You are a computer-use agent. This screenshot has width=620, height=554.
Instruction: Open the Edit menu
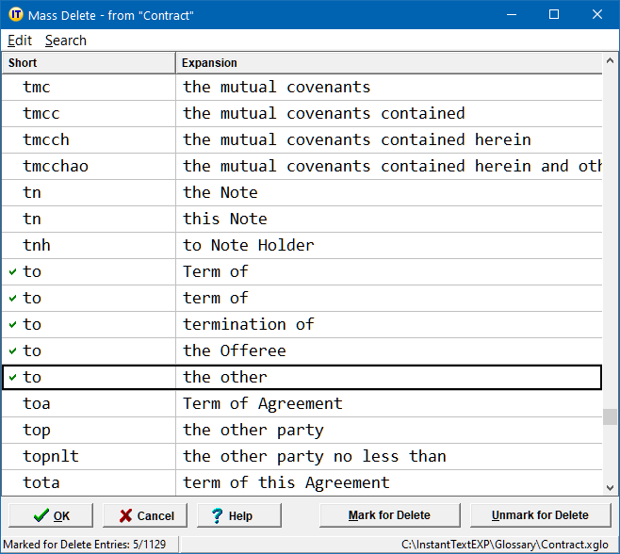(20, 41)
